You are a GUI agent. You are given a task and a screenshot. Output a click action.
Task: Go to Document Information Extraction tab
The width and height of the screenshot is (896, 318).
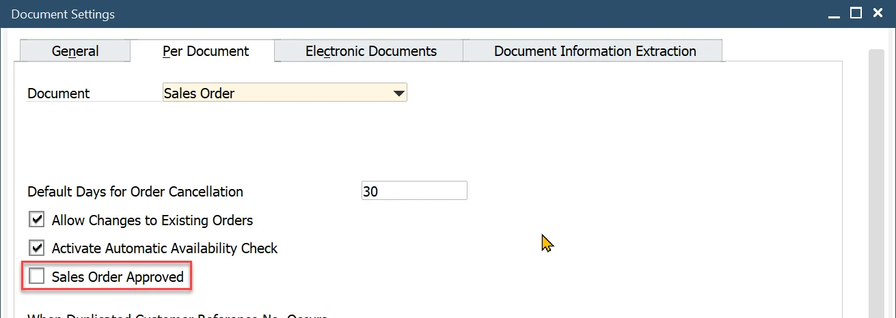(x=595, y=51)
